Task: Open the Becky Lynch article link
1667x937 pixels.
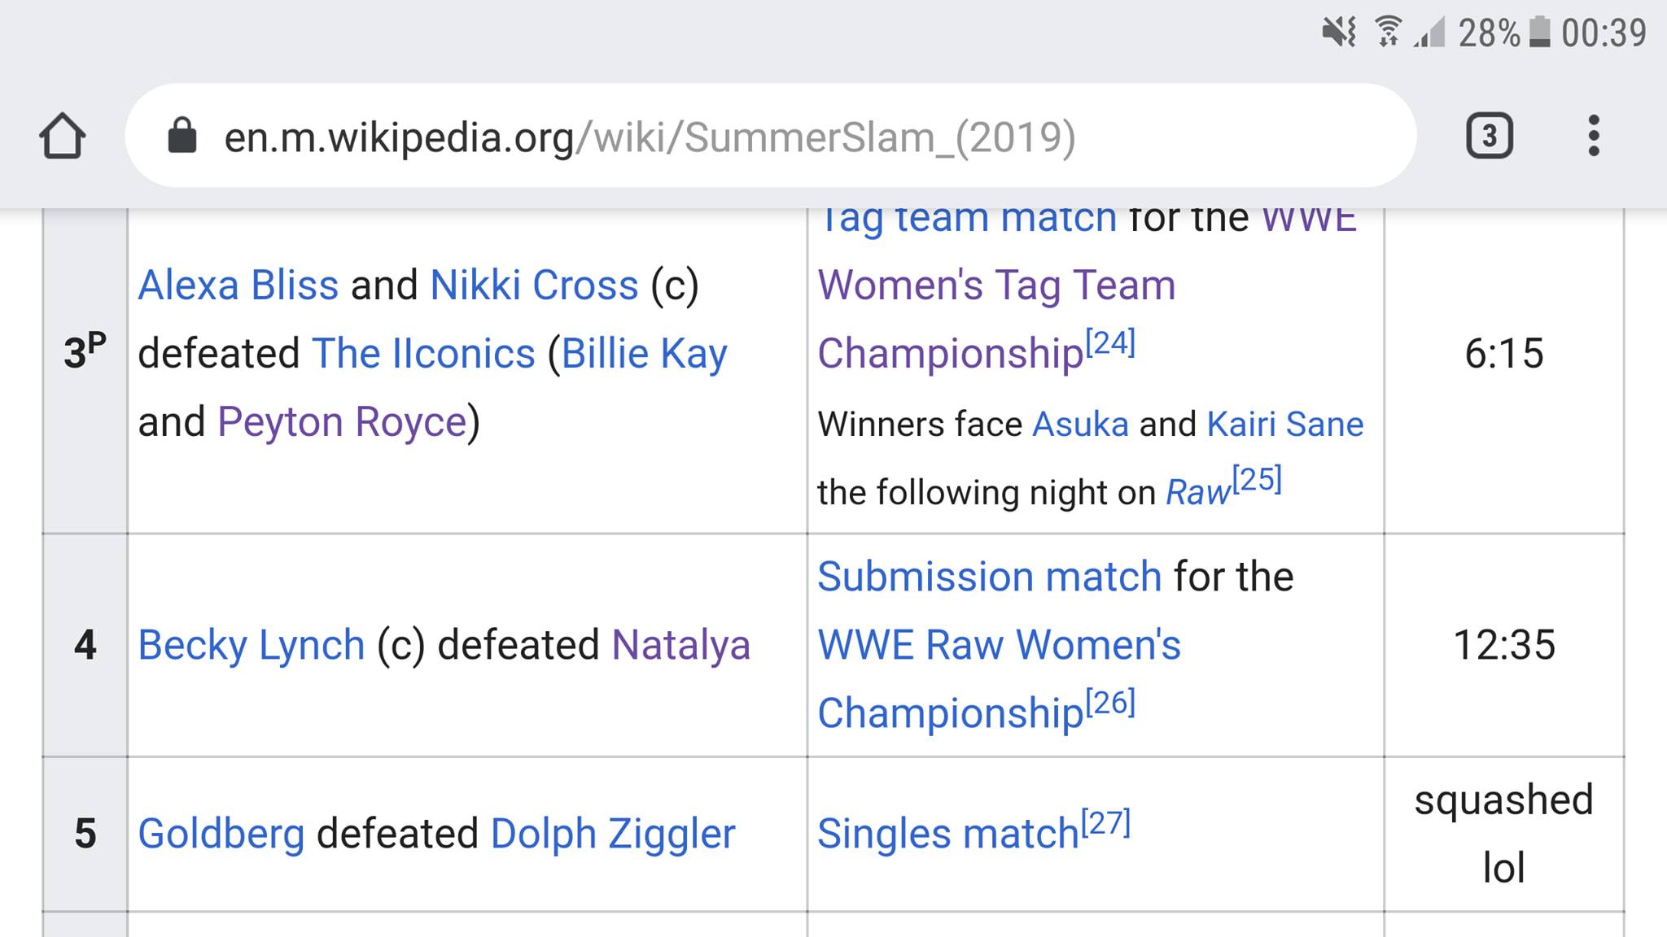Action: (251, 645)
